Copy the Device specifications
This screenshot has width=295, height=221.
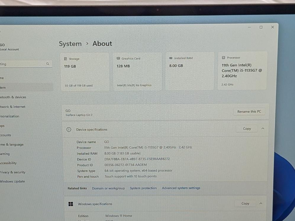(x=247, y=129)
